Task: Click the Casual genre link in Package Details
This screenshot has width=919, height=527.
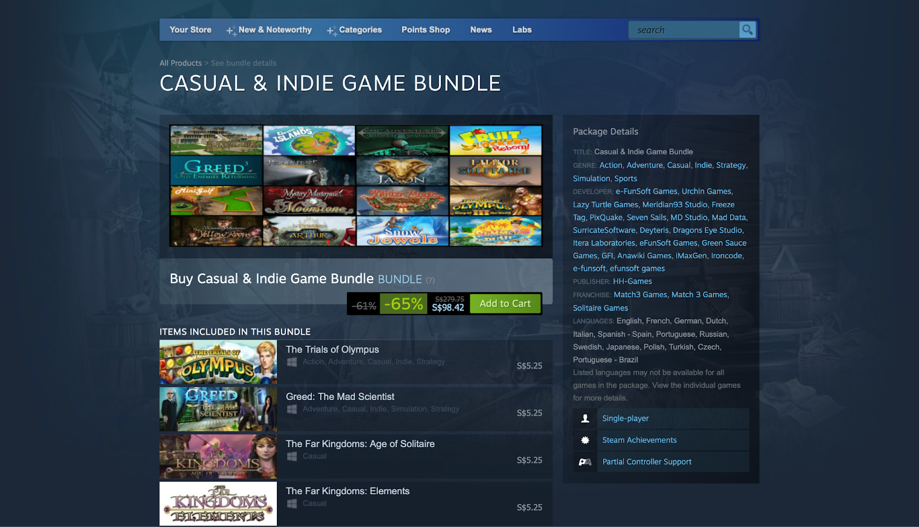Action: [679, 165]
